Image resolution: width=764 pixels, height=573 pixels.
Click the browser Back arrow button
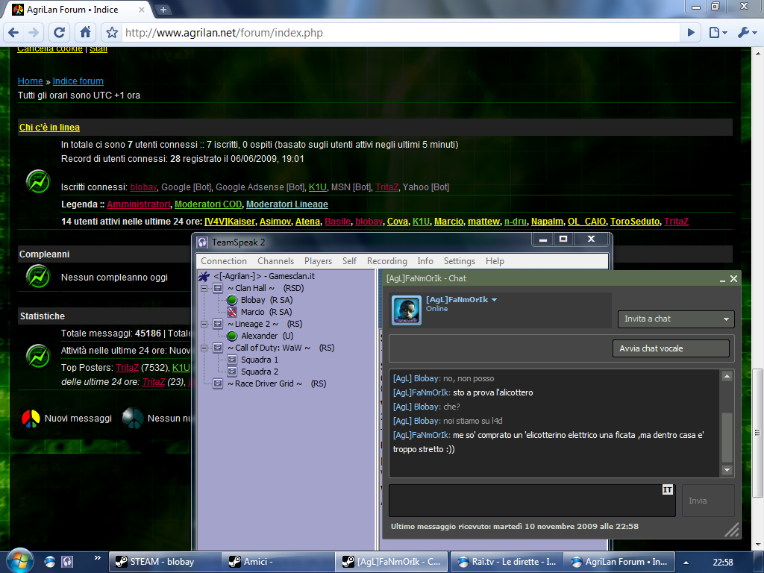click(x=13, y=33)
